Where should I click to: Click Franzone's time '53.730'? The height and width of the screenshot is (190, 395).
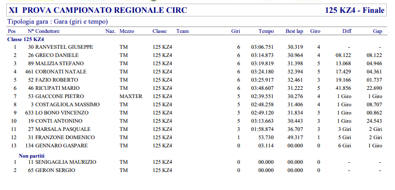266,138
